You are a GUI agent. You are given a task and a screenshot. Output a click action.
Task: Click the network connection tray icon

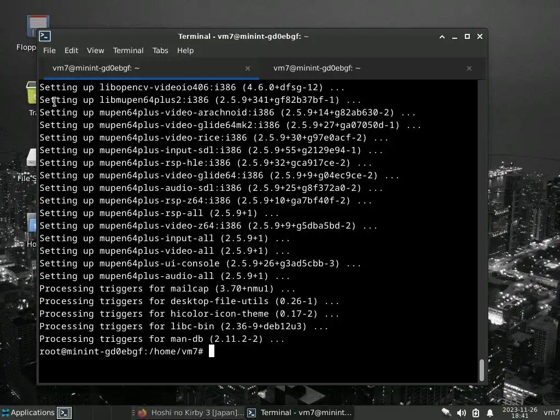446,412
